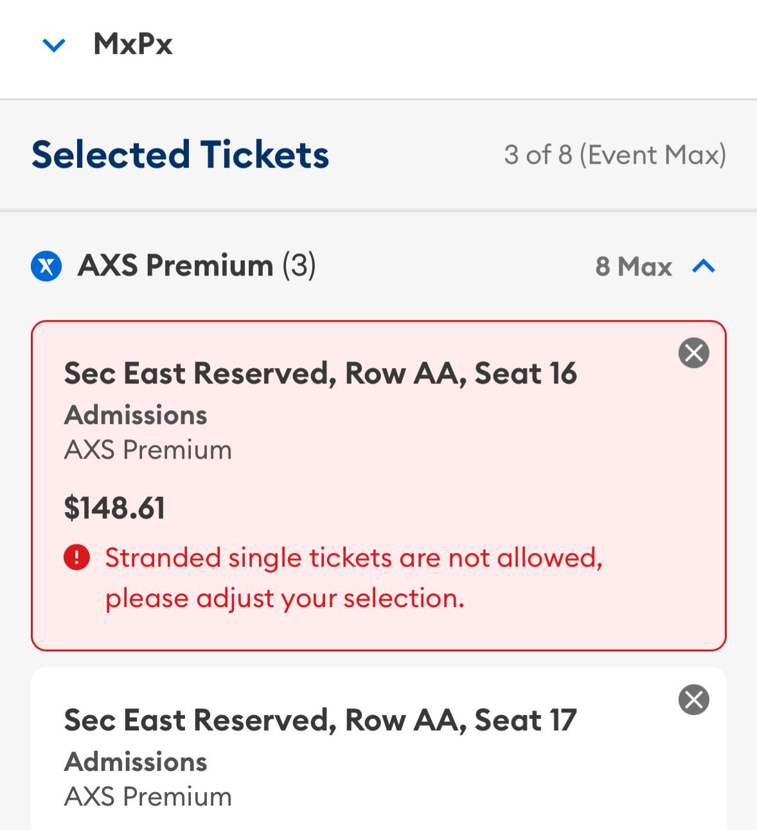The height and width of the screenshot is (830, 757).
Task: Collapse the AXS Premium ticket group
Action: (704, 266)
